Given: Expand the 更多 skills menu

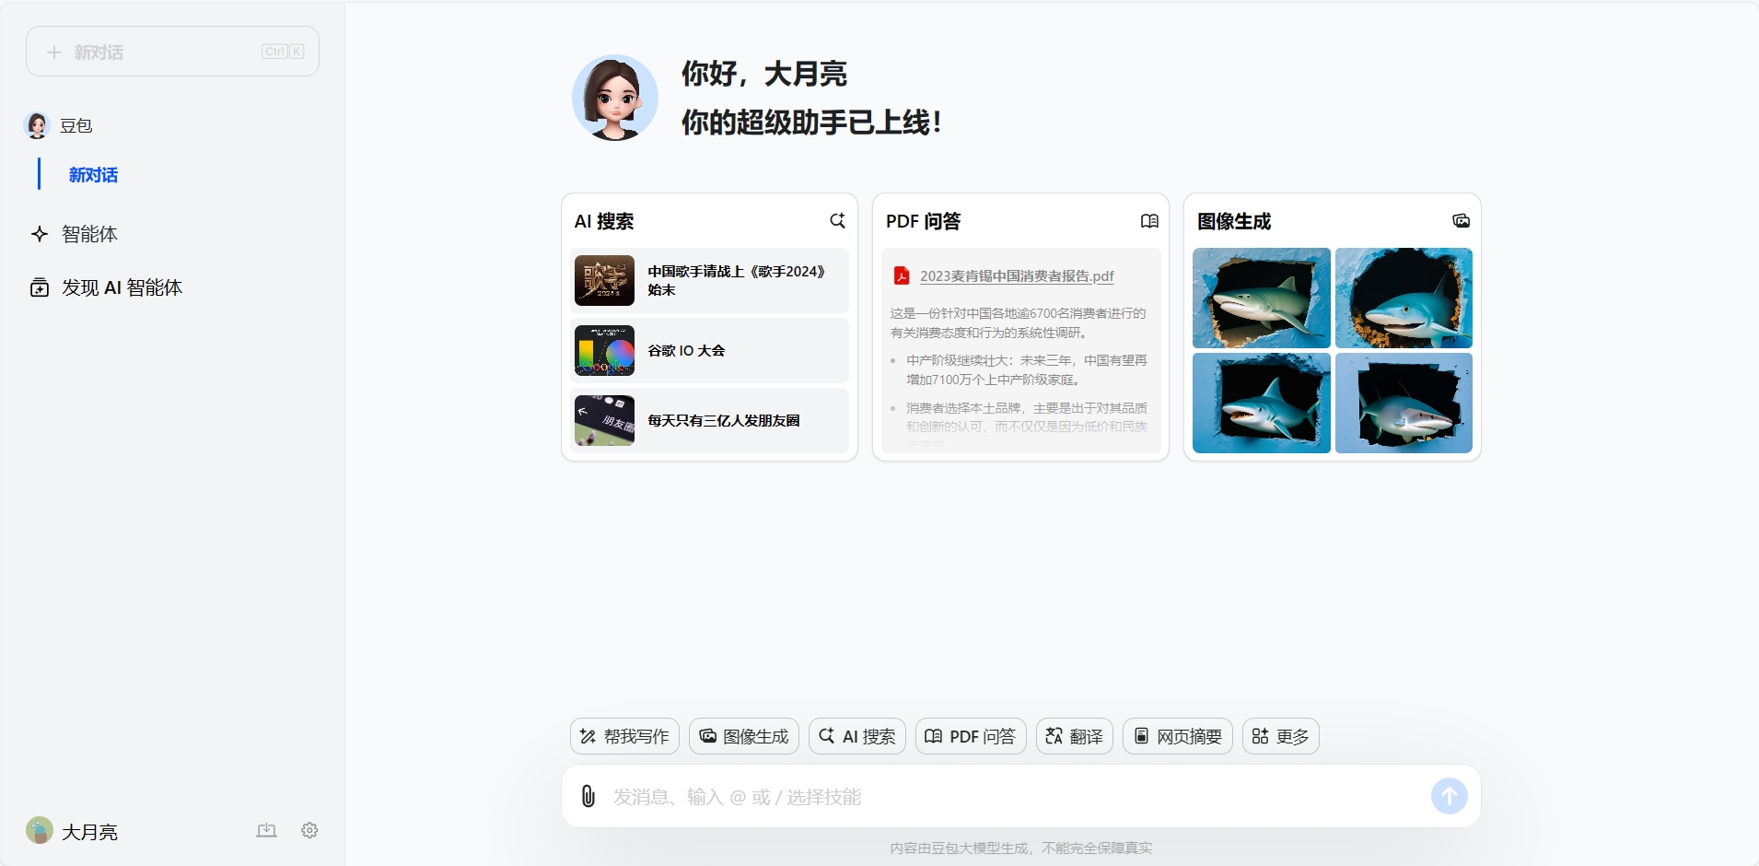Looking at the screenshot, I should click(1280, 736).
